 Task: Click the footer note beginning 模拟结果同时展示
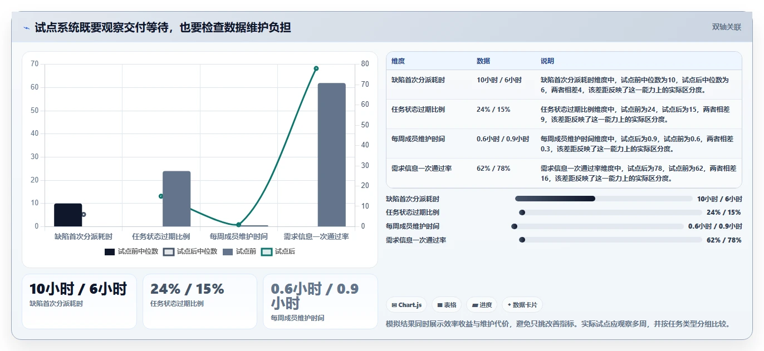pos(558,324)
